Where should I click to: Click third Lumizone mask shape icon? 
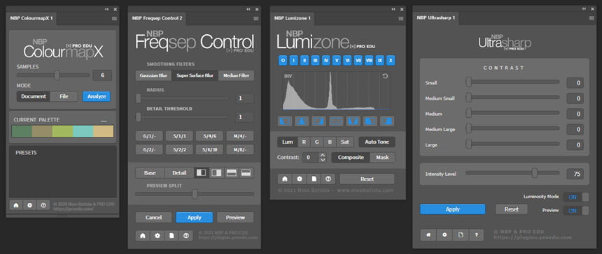pos(318,121)
